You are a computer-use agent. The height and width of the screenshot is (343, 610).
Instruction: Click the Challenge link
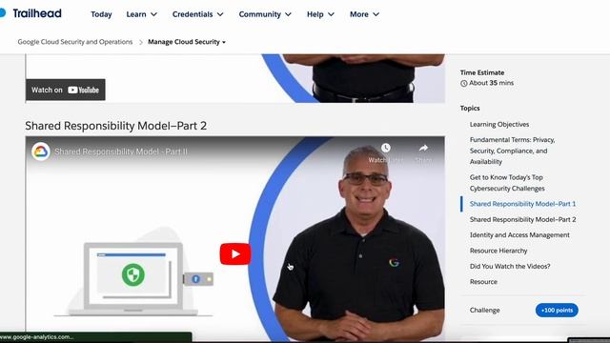point(484,310)
